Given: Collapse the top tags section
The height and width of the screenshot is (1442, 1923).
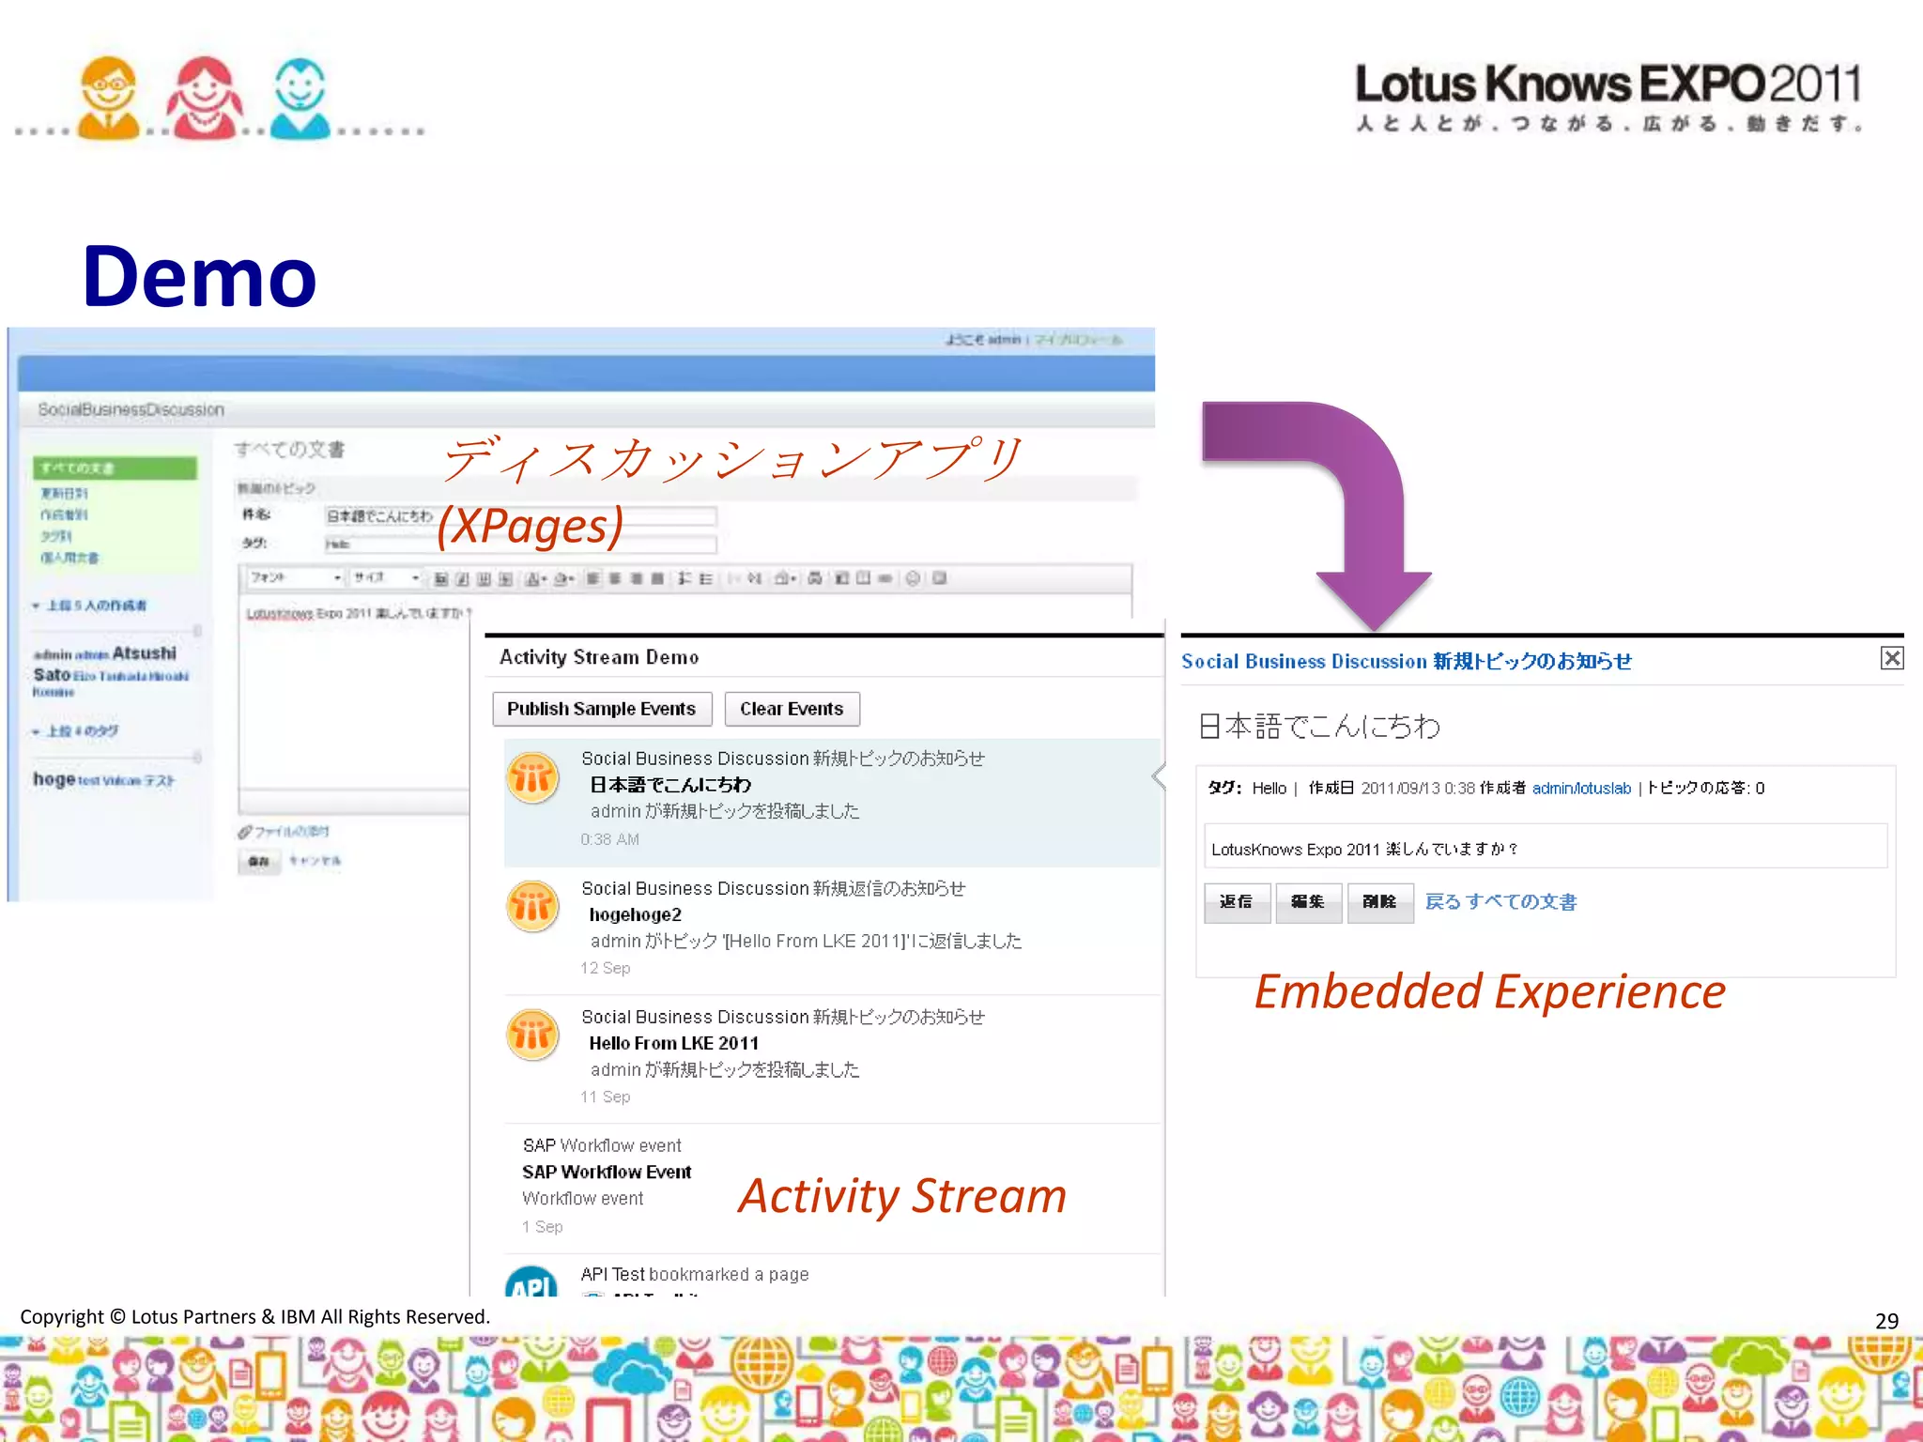Looking at the screenshot, I should point(36,731).
